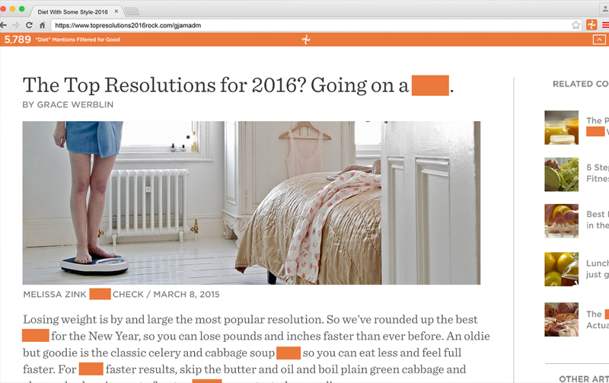Open the juice jars related article thumbnail
Screen dimensions: 609x383
(x=561, y=127)
